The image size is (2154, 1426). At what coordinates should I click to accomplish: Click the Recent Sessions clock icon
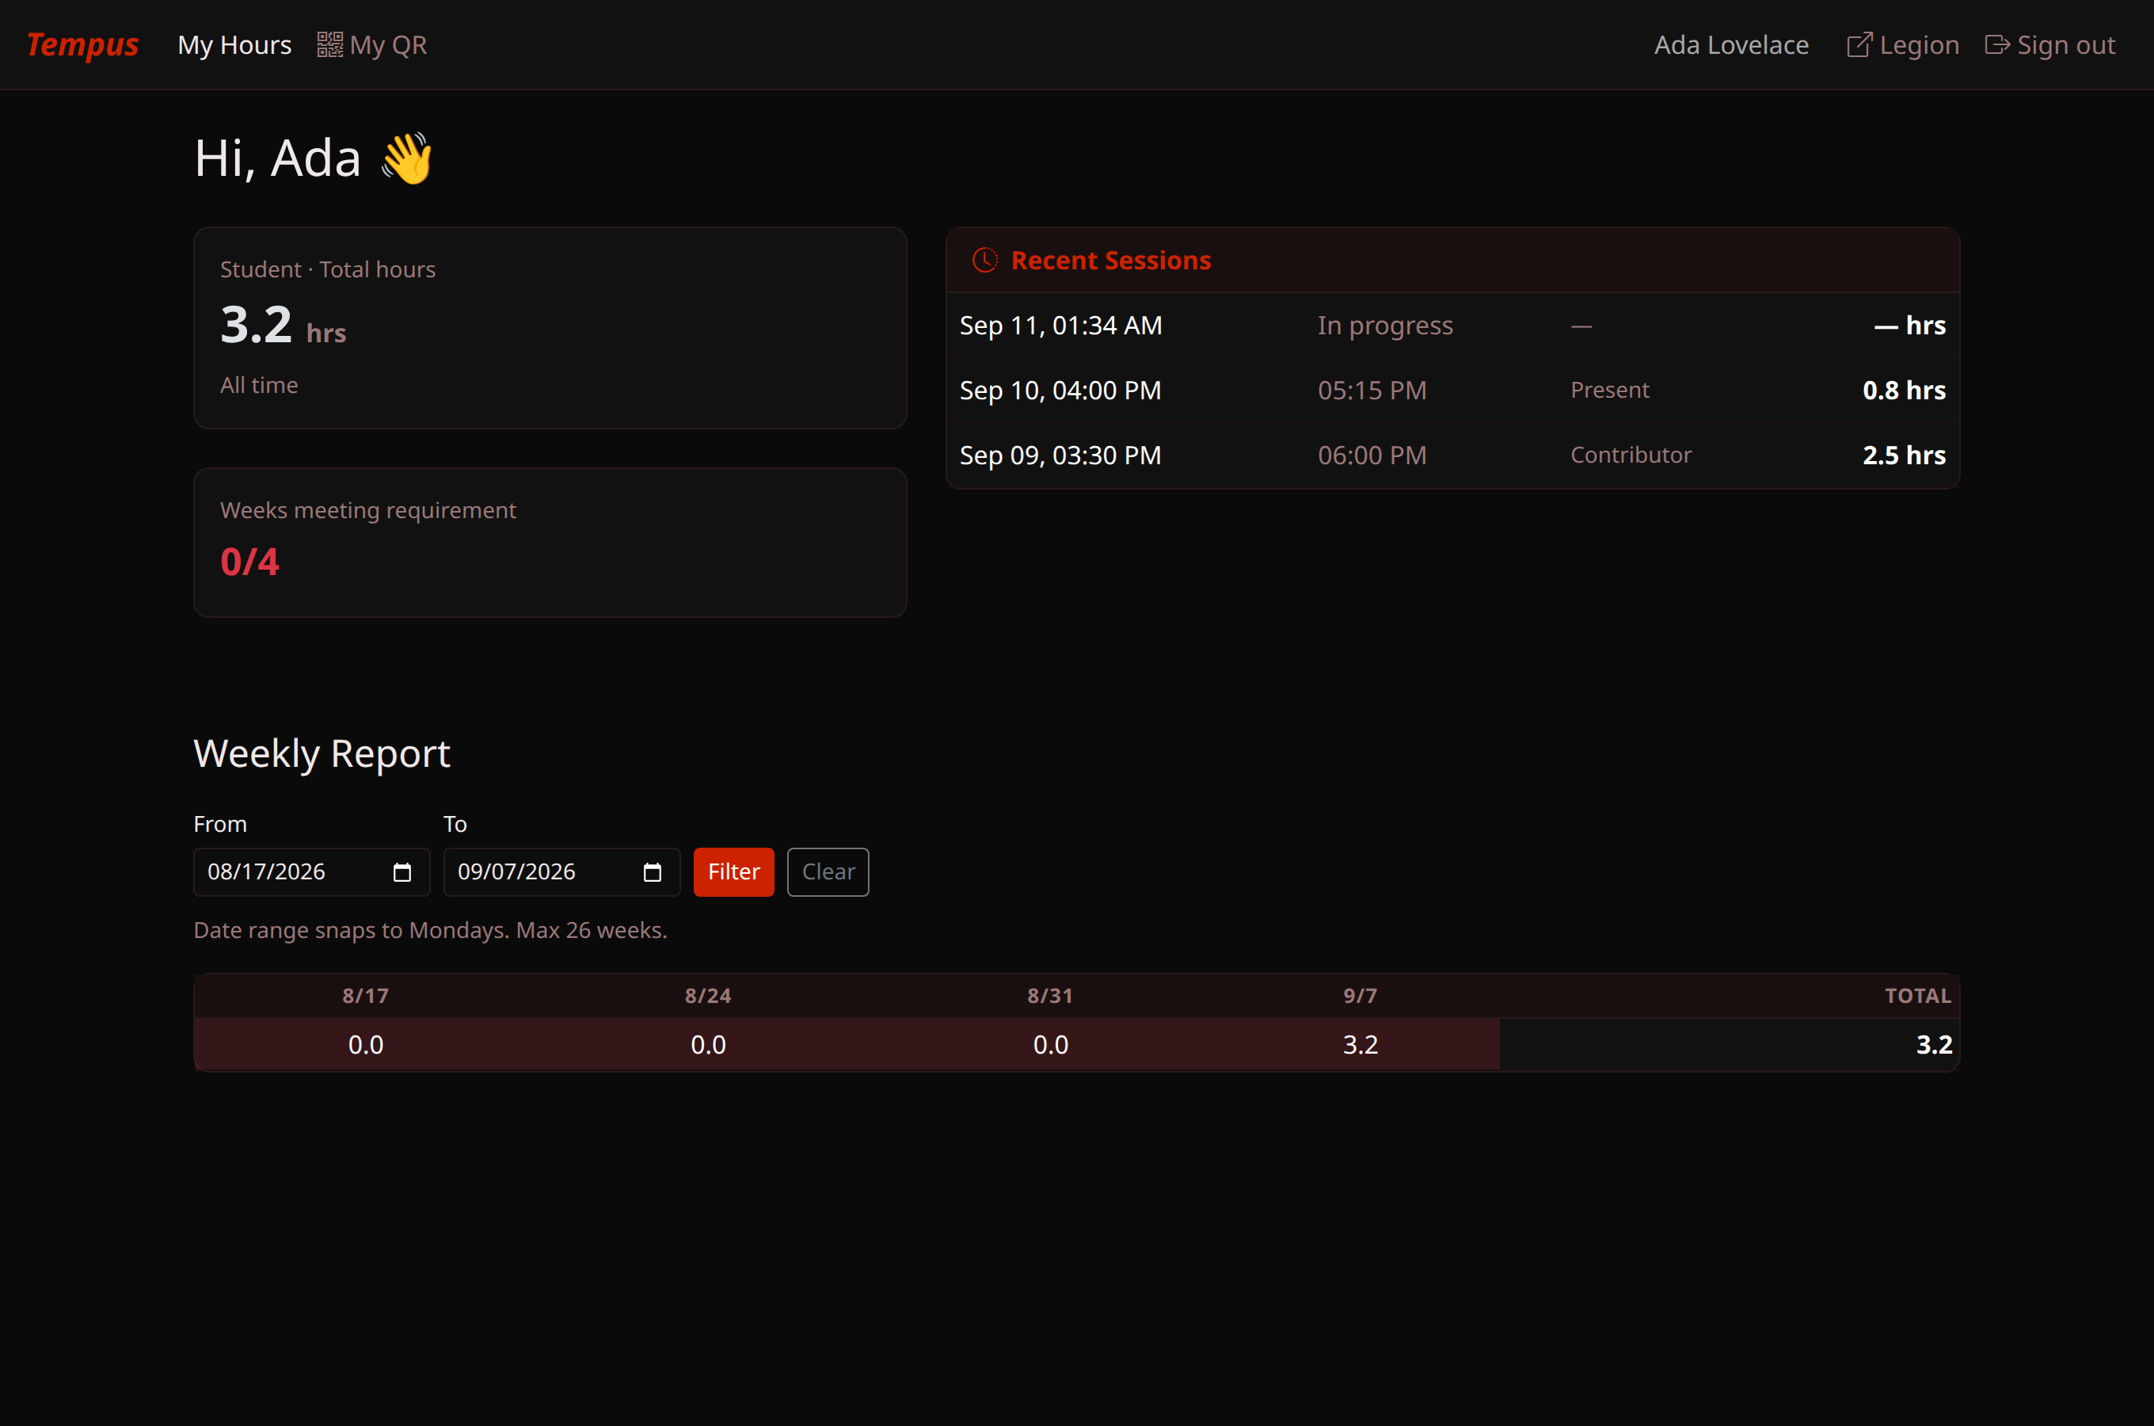click(984, 260)
